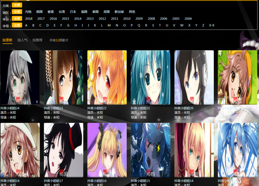Open the blue twin-tail poster in second row
Viewport: 259px width, 186px height.
point(237,150)
